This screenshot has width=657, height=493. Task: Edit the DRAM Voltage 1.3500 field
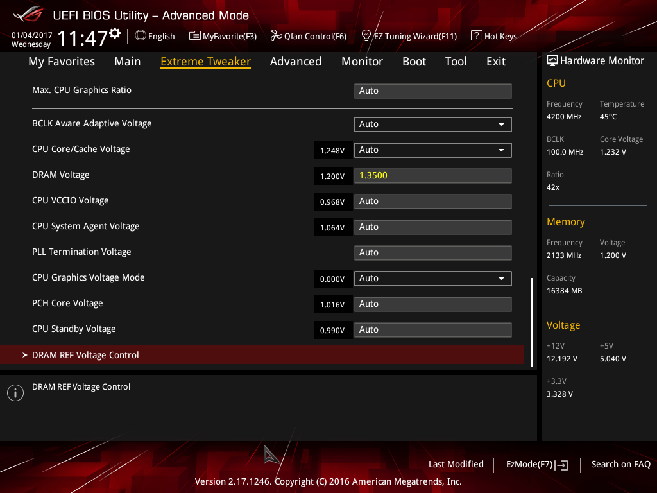[x=433, y=176]
